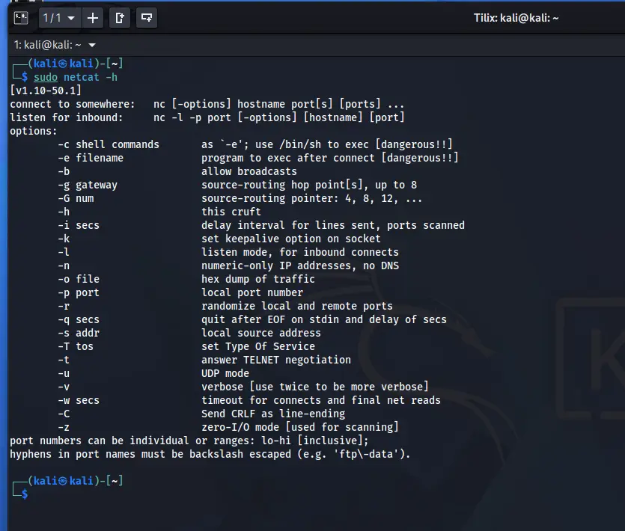Click the '-s addr' option row

[189, 333]
